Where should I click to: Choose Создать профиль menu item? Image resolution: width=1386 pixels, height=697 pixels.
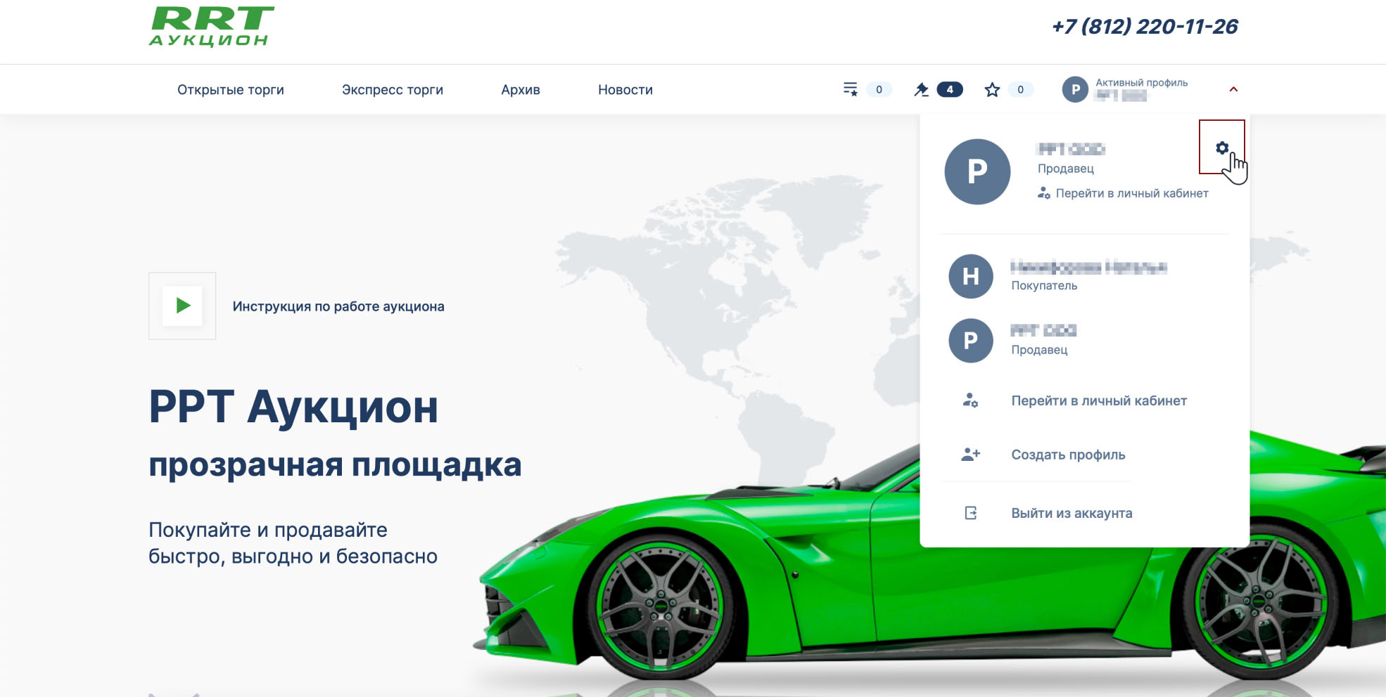tap(1068, 455)
